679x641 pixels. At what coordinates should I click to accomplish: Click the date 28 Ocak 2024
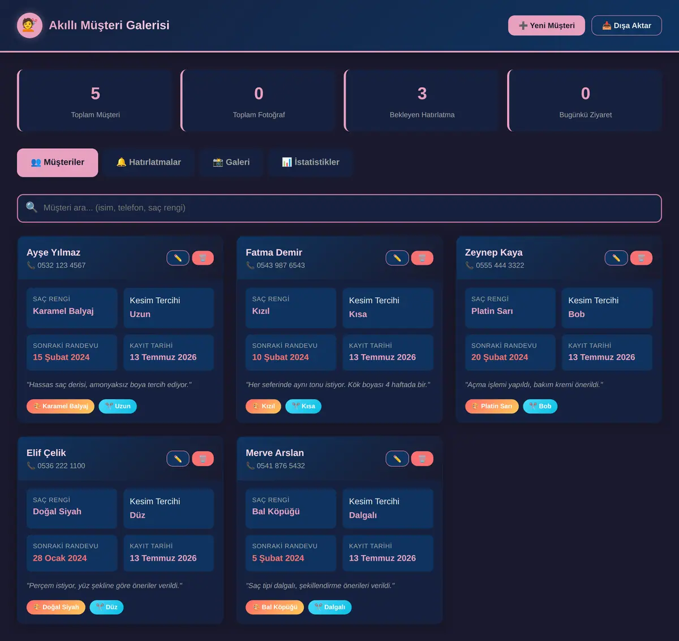point(60,558)
